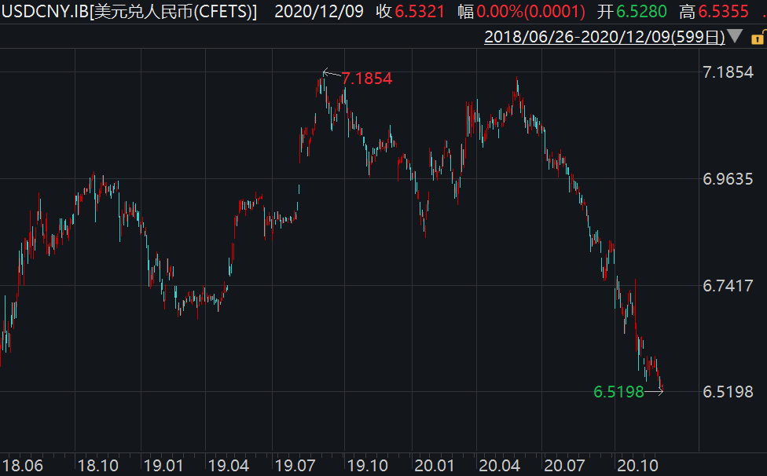Click the red 7.1854 peak label
The width and height of the screenshot is (767, 476).
point(367,79)
